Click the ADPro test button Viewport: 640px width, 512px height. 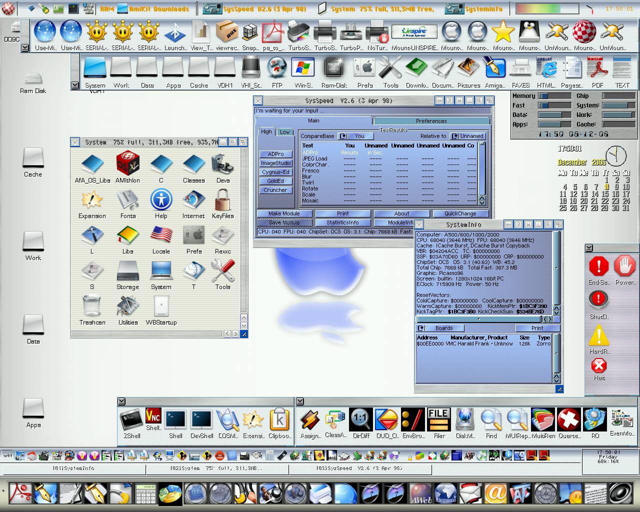pos(275,154)
